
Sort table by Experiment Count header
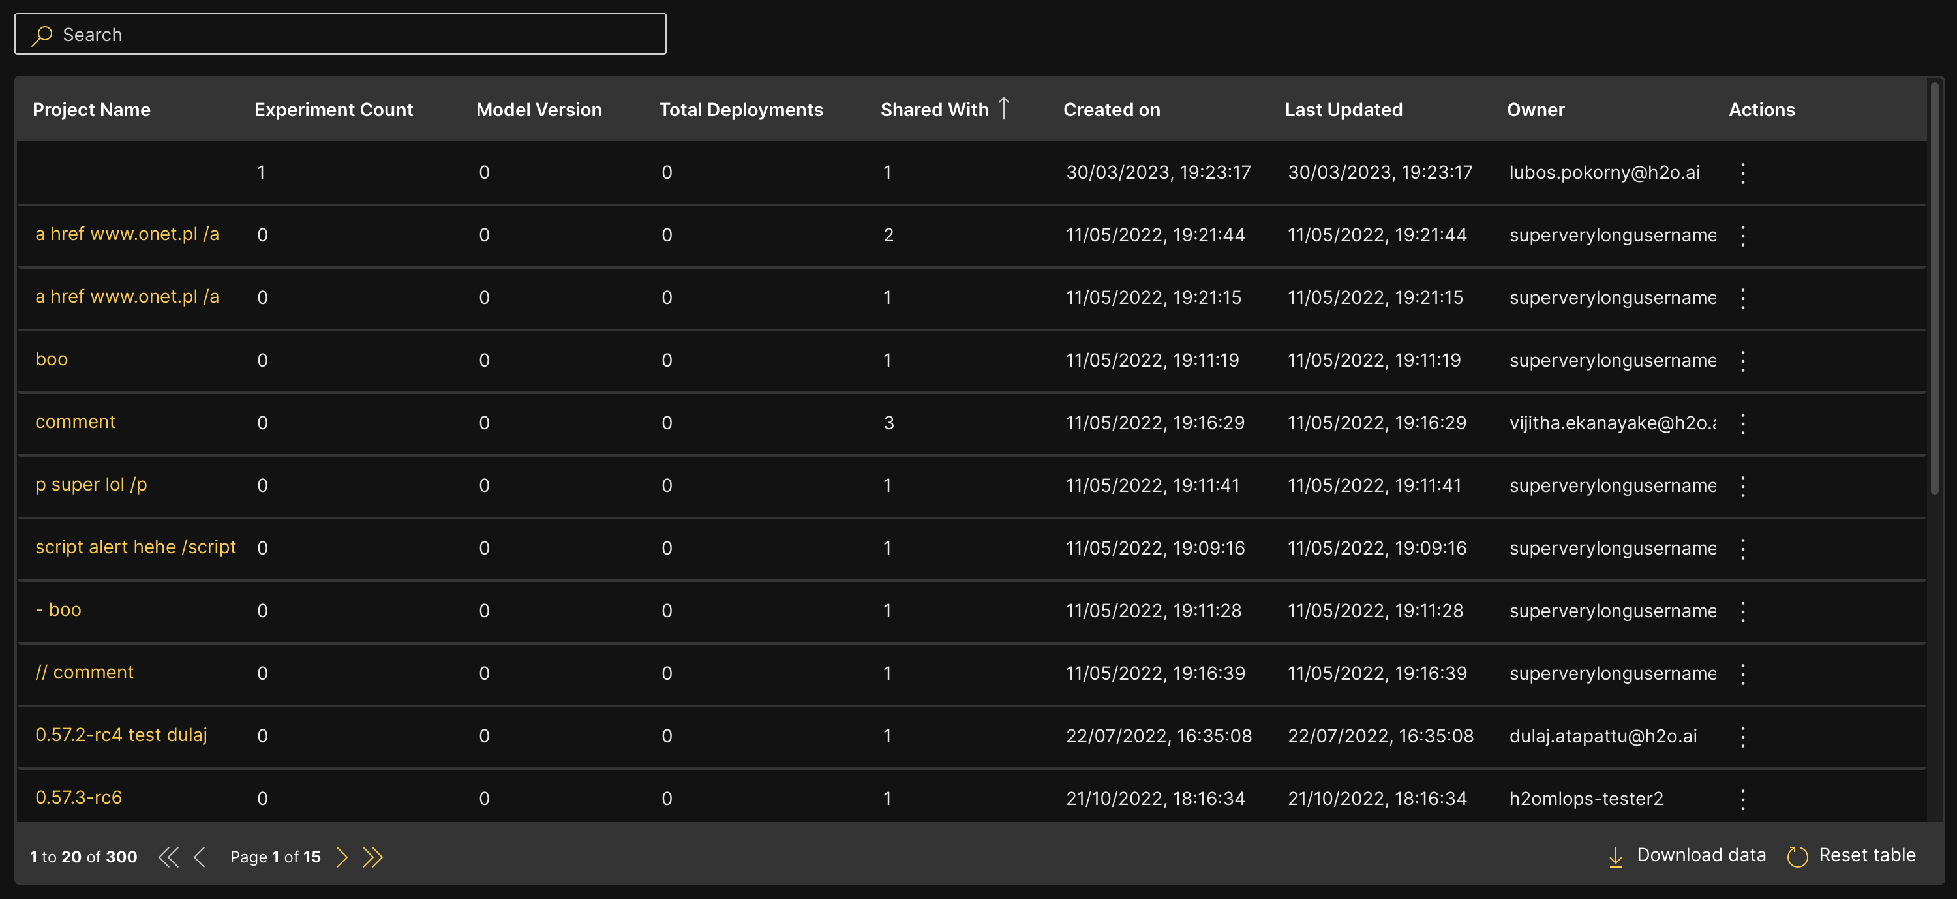pos(333,110)
